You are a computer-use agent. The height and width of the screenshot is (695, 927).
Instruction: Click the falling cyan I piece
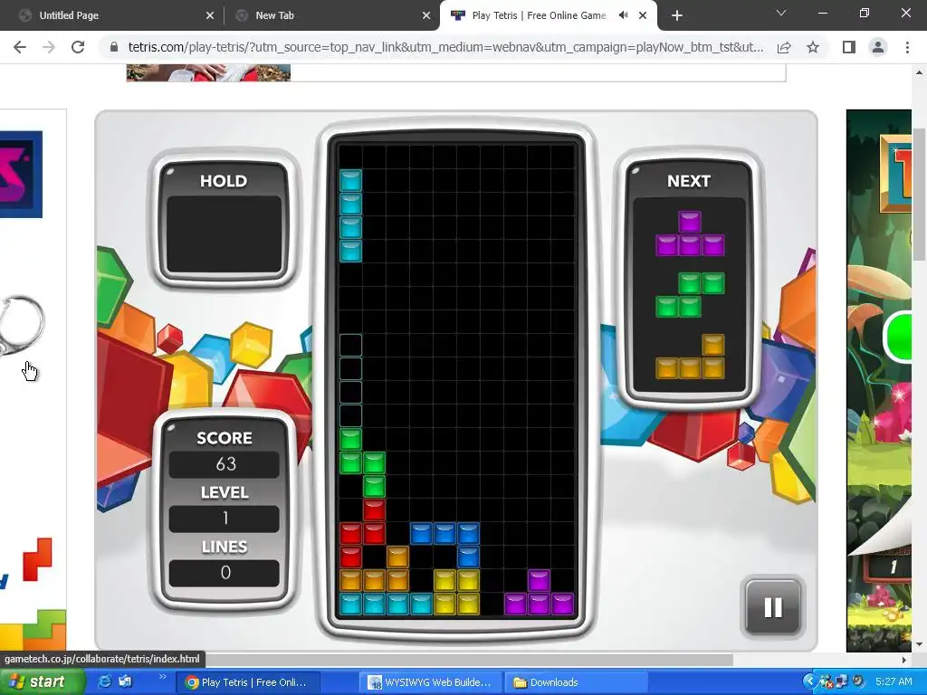(350, 215)
